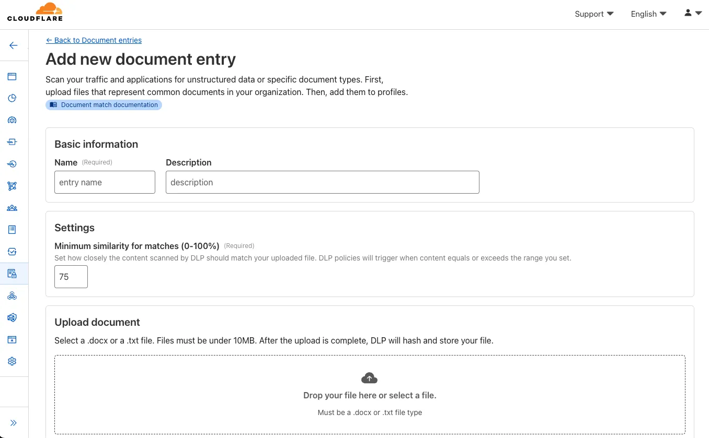709x438 pixels.
Task: Open the pie chart analytics sidebar icon
Action: (x=12, y=98)
